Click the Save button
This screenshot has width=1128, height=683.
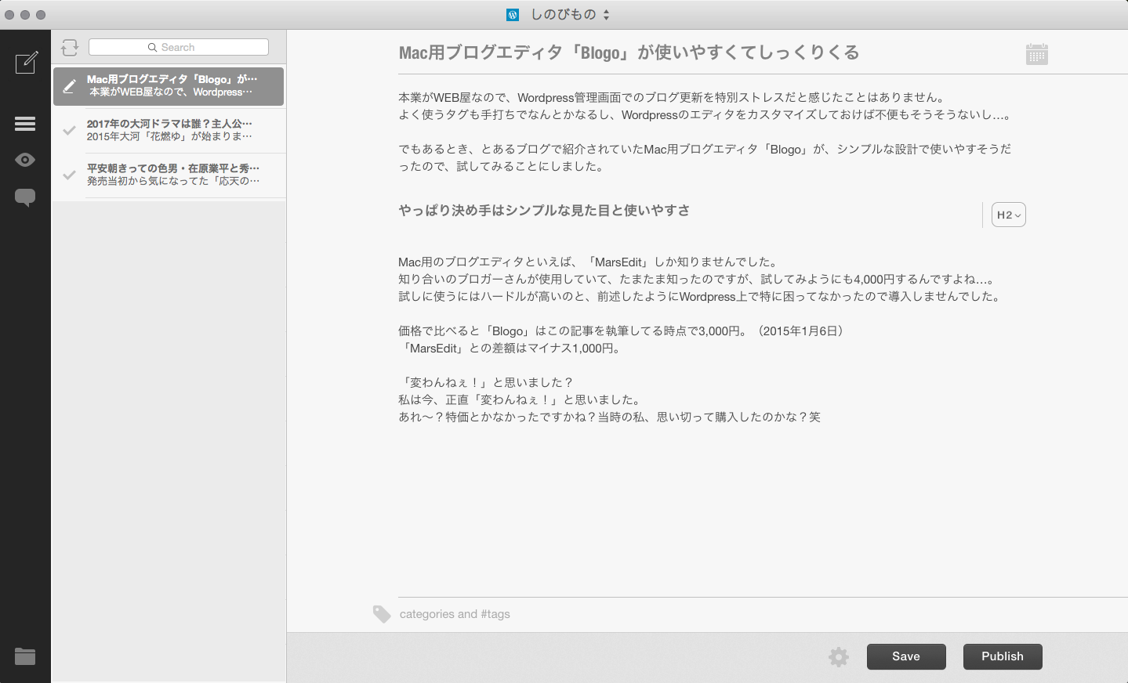[x=906, y=656]
